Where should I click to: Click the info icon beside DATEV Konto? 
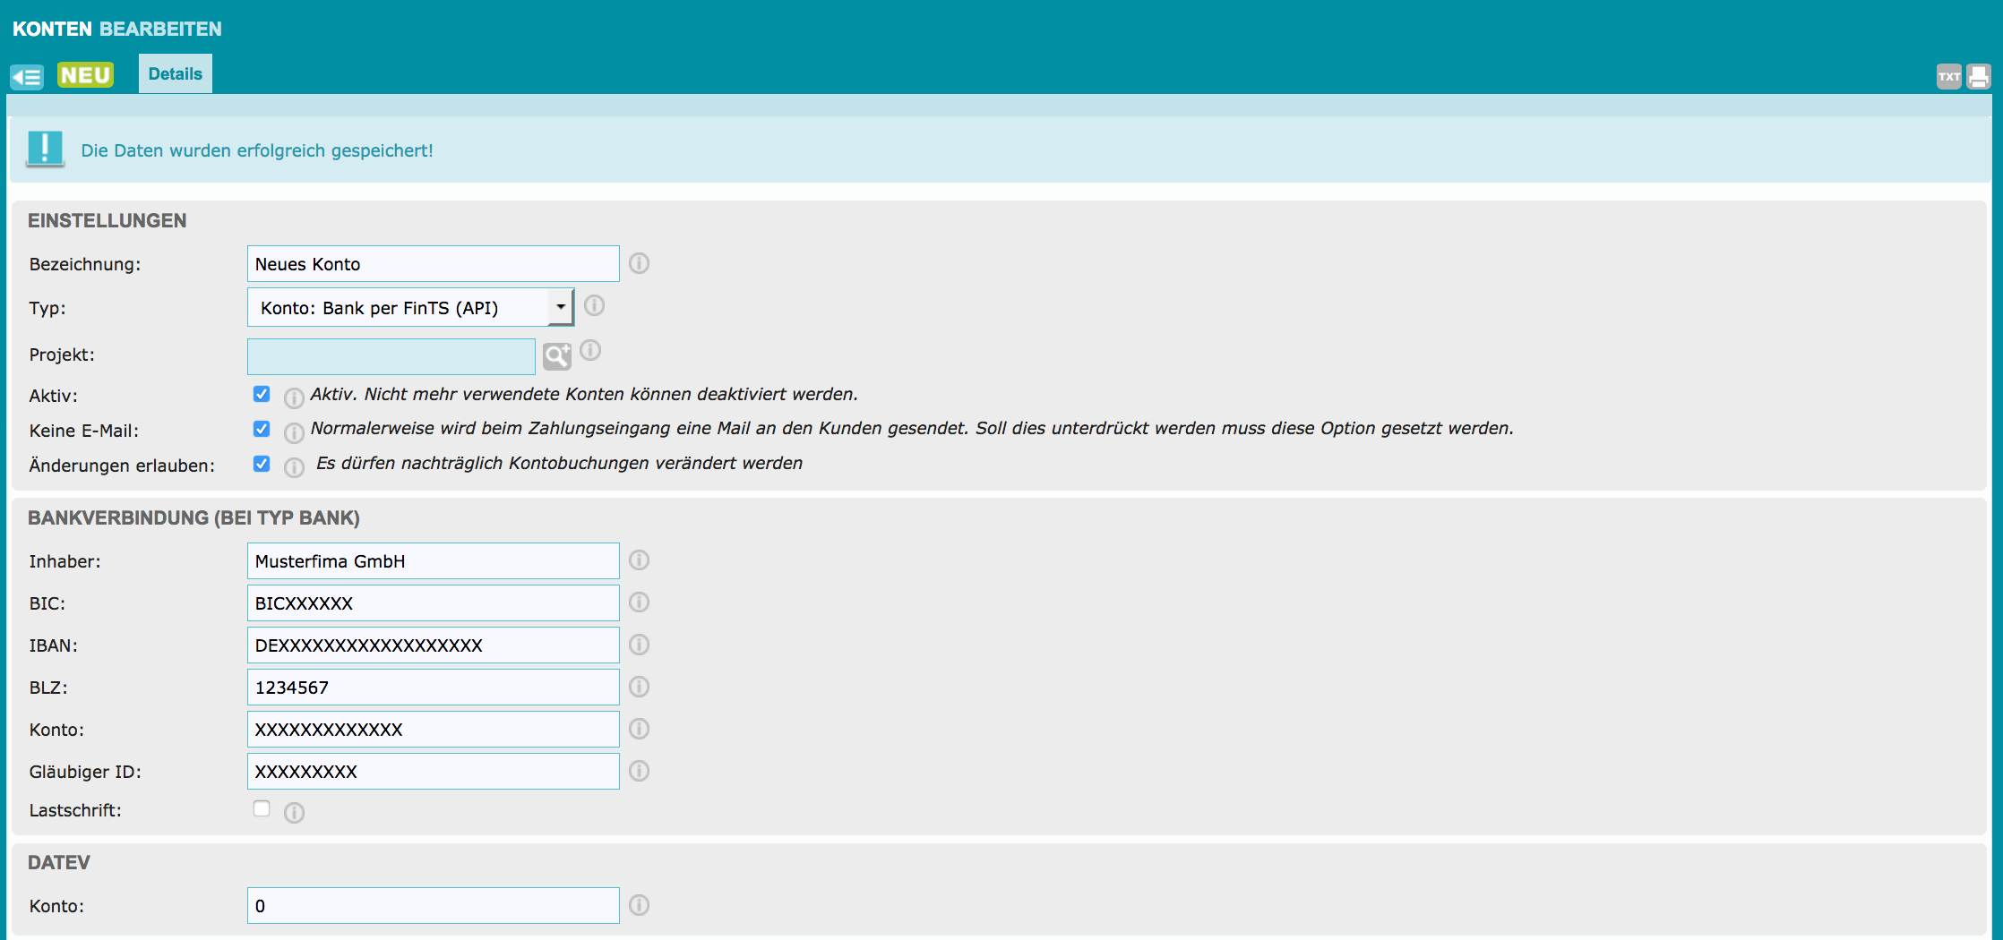point(639,905)
